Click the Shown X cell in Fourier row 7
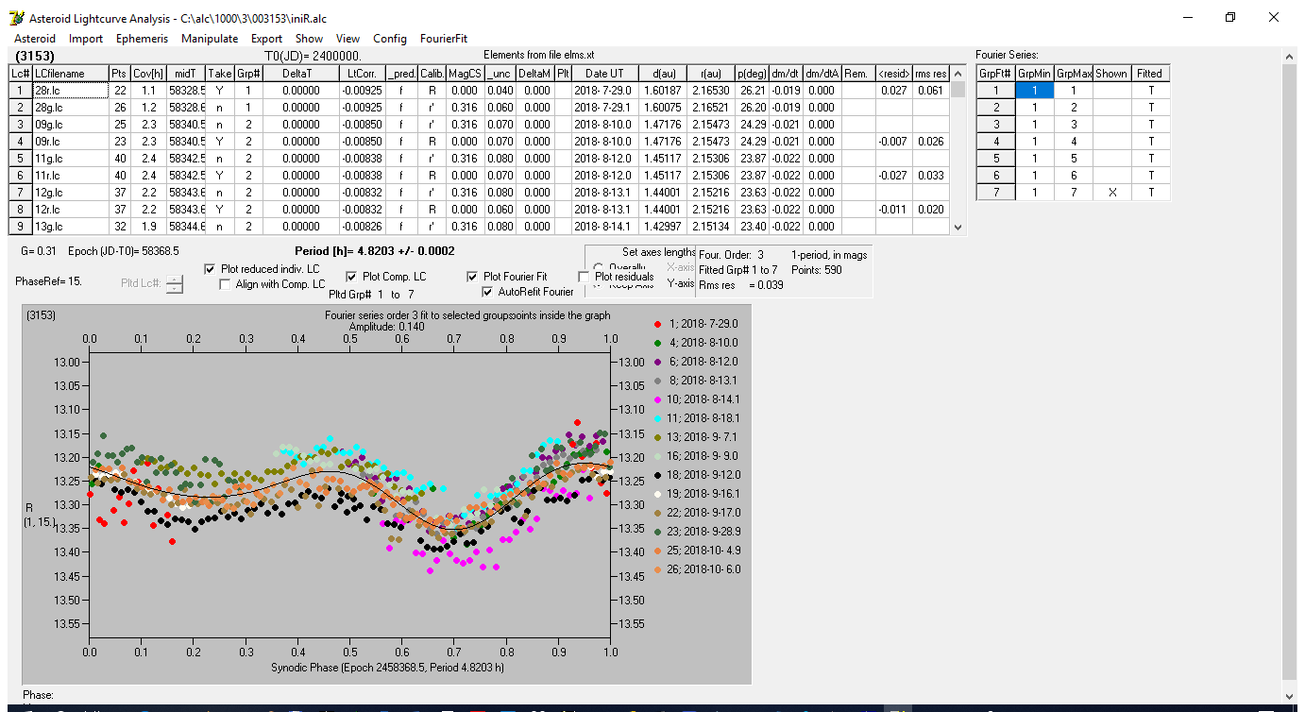 point(1111,192)
